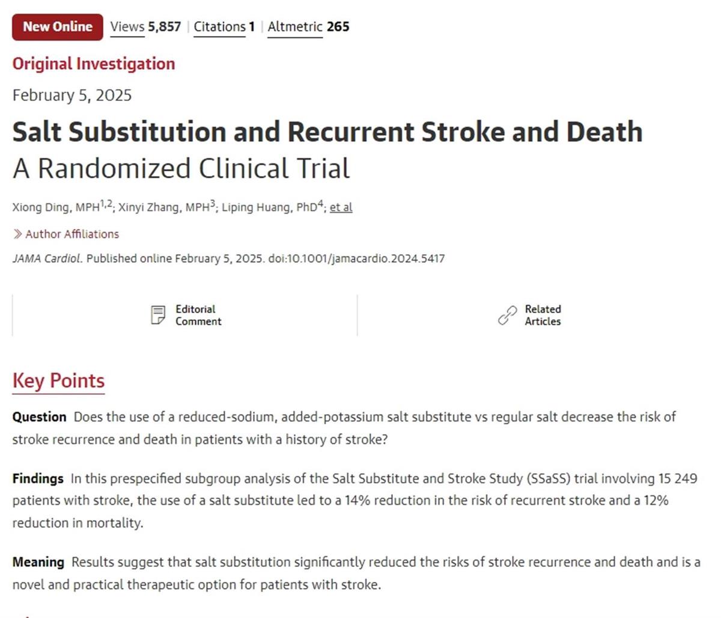This screenshot has height=618, width=721.
Task: Click the February 5, 2025 publication date
Action: click(72, 96)
